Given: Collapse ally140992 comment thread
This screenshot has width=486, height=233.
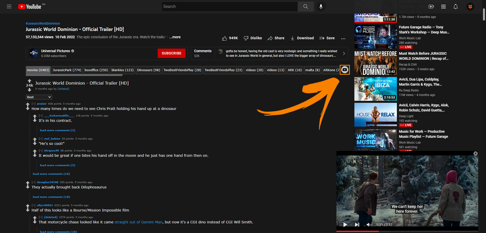Looking at the screenshot, I should pos(33,205).
